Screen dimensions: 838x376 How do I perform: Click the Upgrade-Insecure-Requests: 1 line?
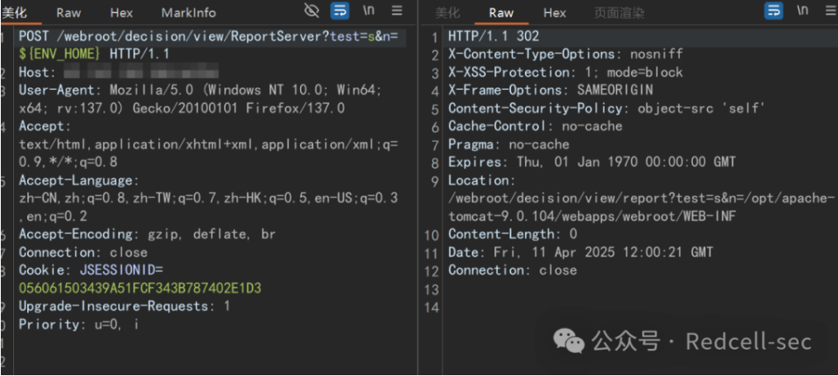[124, 307]
